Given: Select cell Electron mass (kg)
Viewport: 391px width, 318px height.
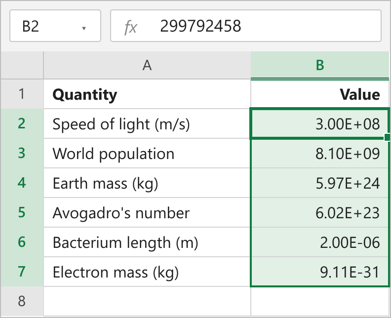Looking at the screenshot, I should click(x=147, y=272).
